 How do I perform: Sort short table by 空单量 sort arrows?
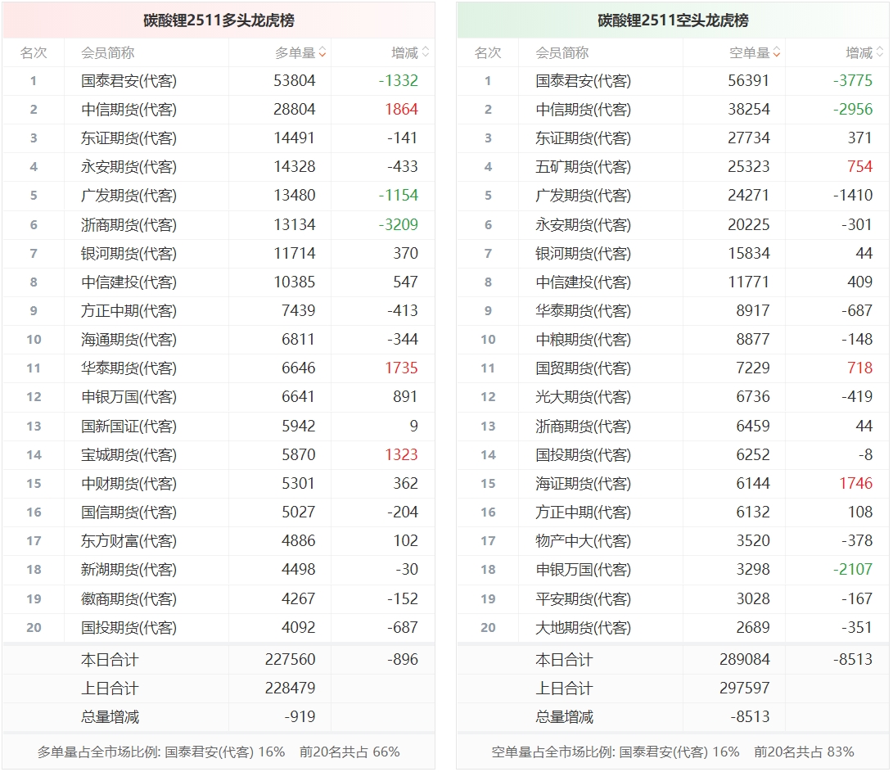[x=777, y=52]
